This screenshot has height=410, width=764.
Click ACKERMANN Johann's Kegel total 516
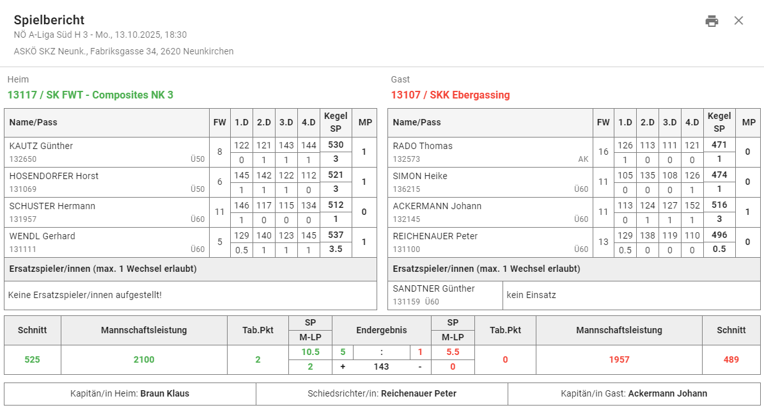(719, 205)
